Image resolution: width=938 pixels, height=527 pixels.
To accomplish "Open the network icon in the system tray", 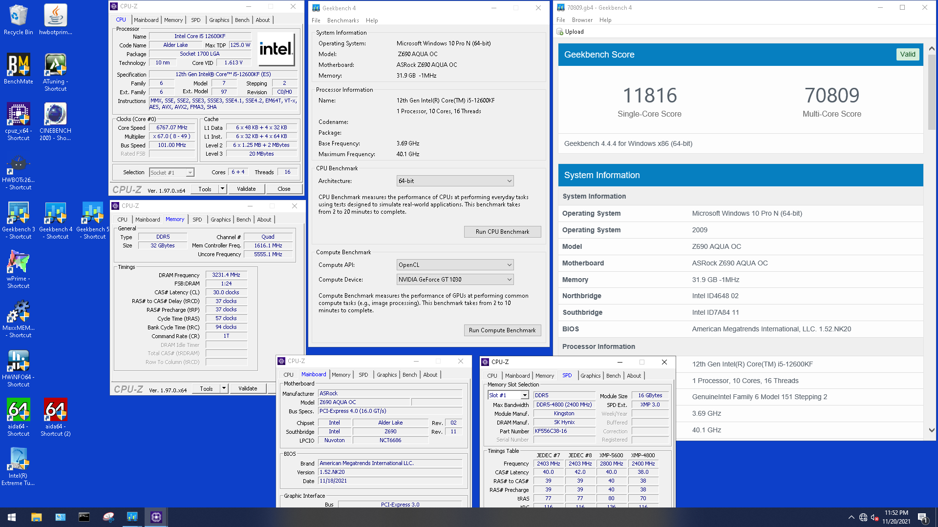I will click(x=863, y=517).
